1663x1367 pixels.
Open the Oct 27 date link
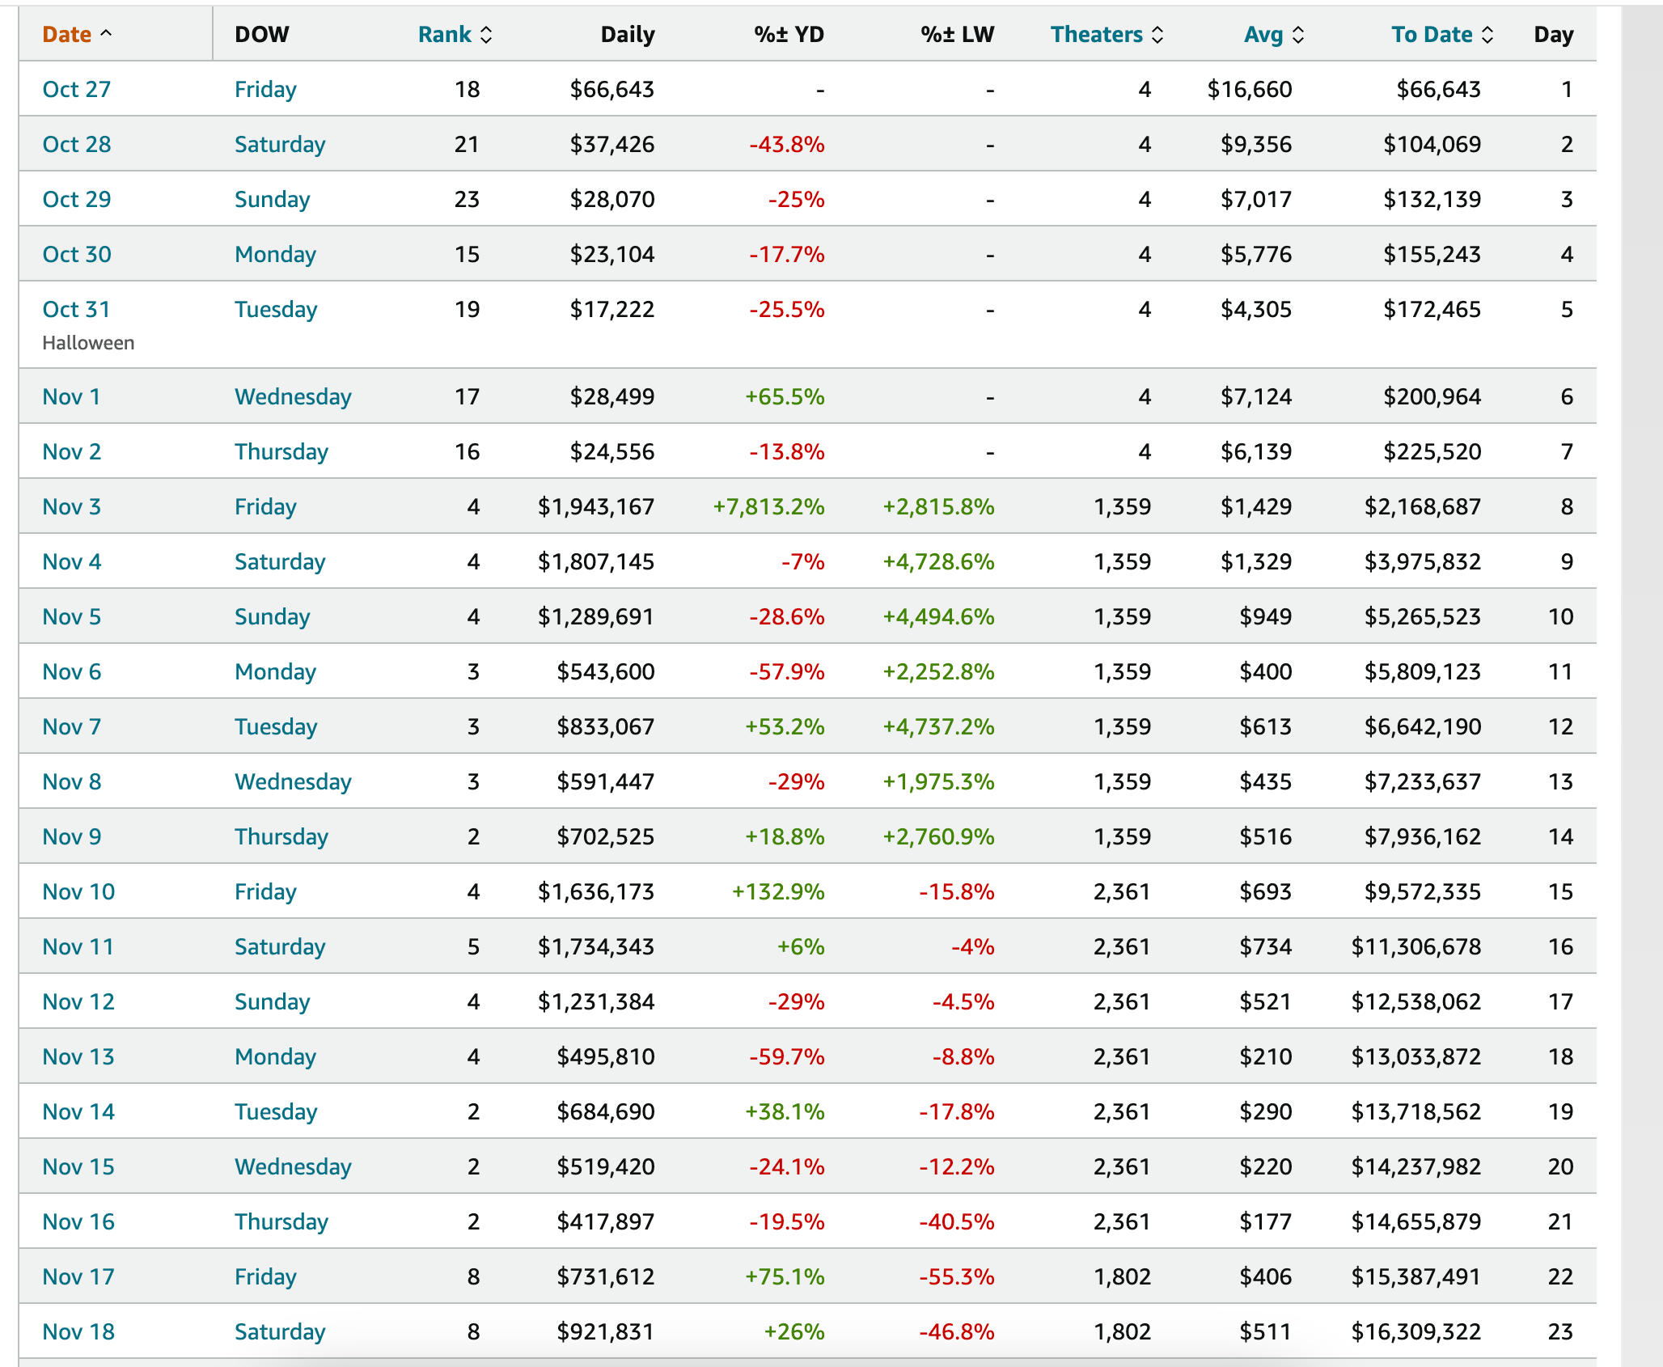[x=76, y=89]
